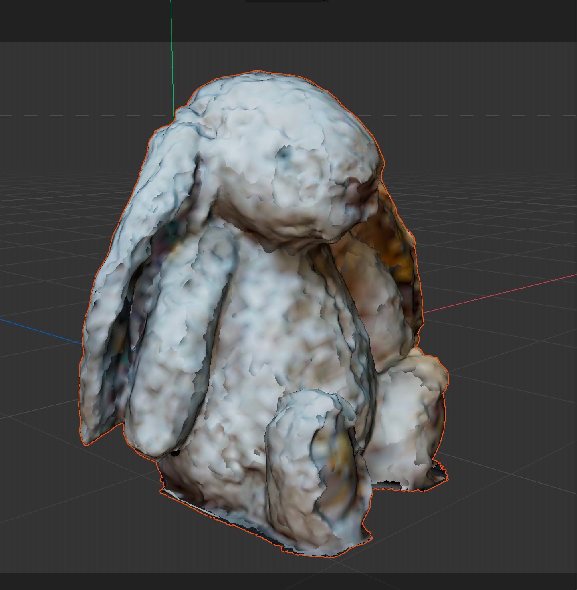This screenshot has height=590, width=577.
Task: Click the dark footer band below the viewport
Action: 288,581
